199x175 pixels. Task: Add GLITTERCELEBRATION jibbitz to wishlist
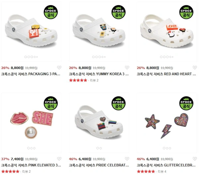(x=195, y=159)
